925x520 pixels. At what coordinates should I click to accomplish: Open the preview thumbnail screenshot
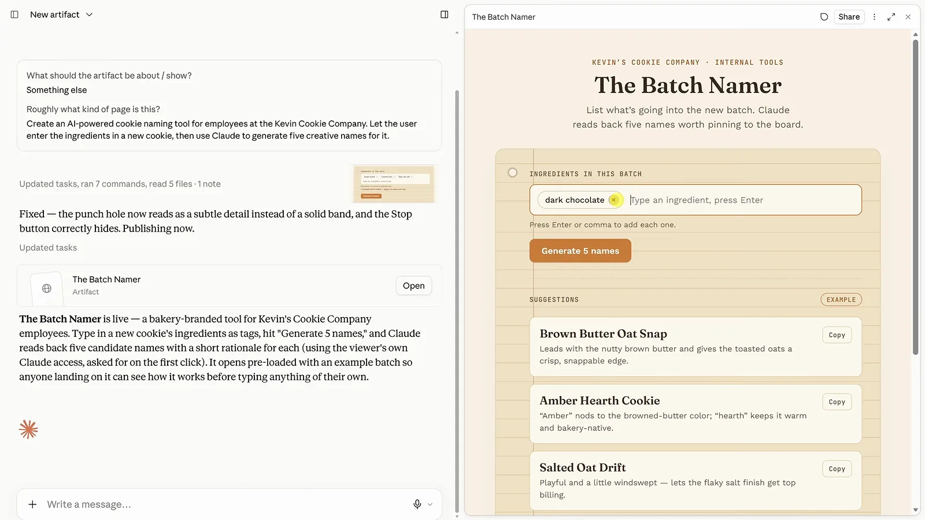[x=394, y=184]
